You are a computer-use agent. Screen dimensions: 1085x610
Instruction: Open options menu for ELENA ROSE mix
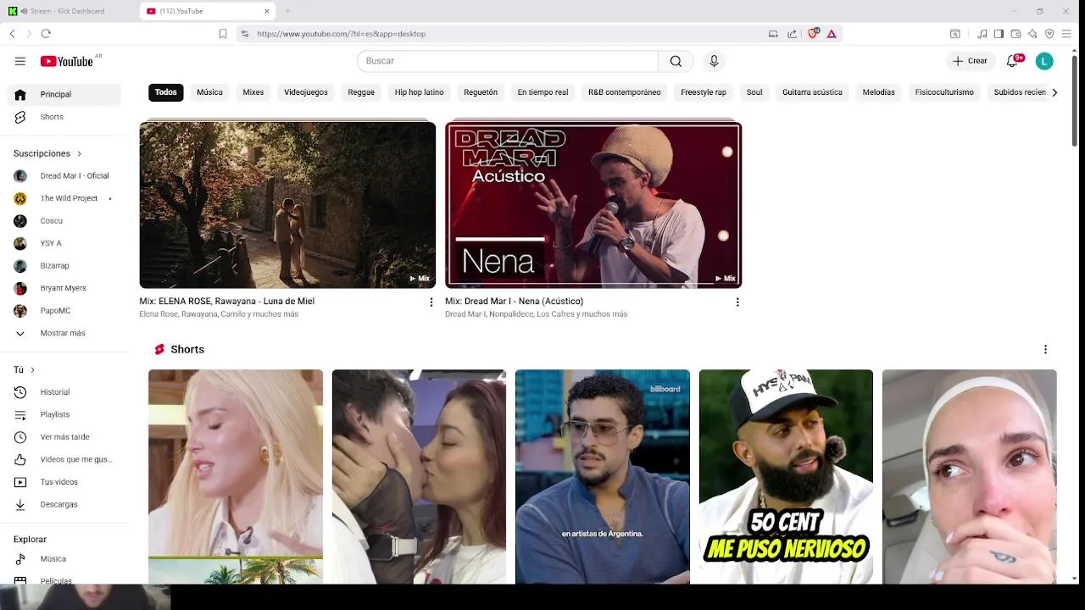tap(431, 302)
